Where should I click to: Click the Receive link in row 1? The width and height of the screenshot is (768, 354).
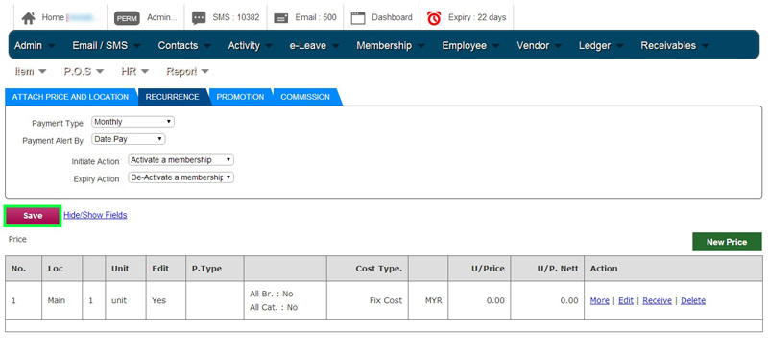[x=657, y=300]
